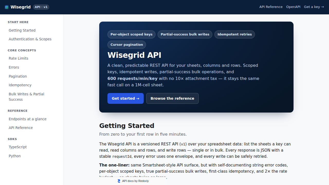Open API Reference in the top navigation
Image resolution: width=329 pixels, height=185 pixels.
271,7
